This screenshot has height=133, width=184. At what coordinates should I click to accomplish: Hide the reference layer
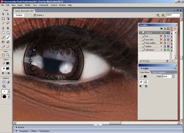(161, 50)
